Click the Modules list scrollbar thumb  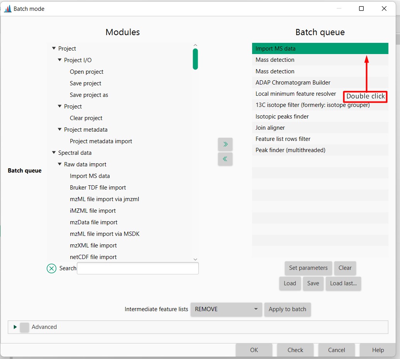(195, 58)
